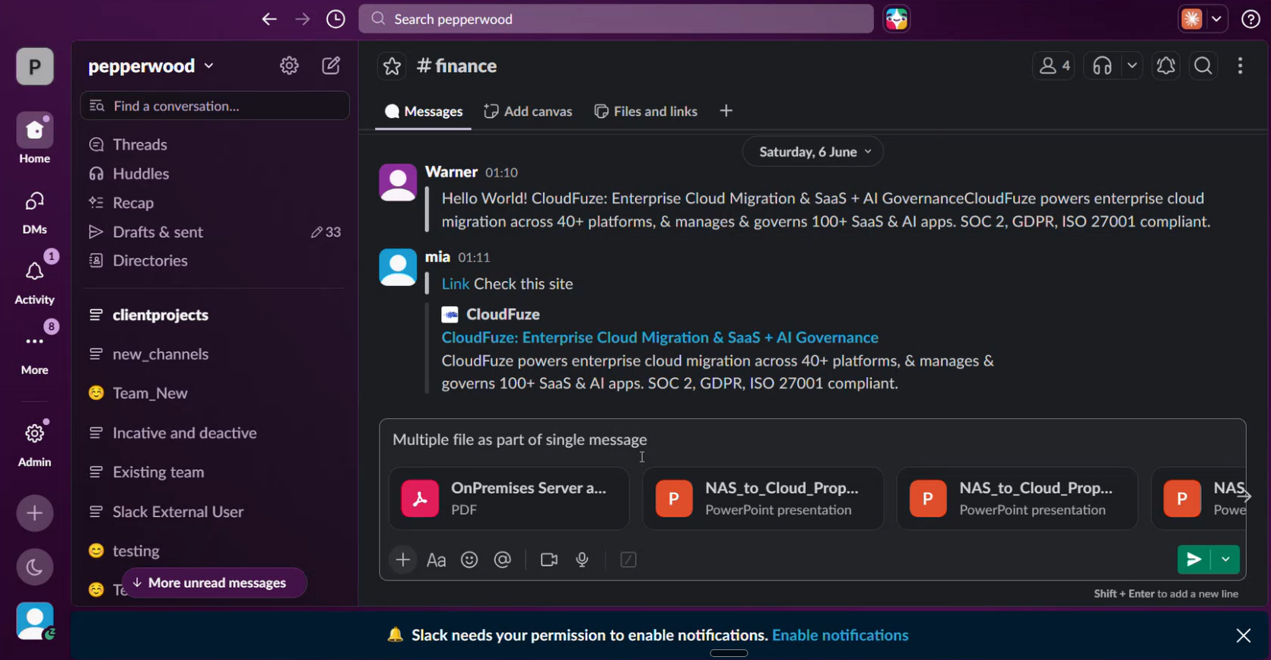The width and height of the screenshot is (1271, 660).
Task: Open Activity bell in the left rail
Action: pyautogui.click(x=35, y=282)
